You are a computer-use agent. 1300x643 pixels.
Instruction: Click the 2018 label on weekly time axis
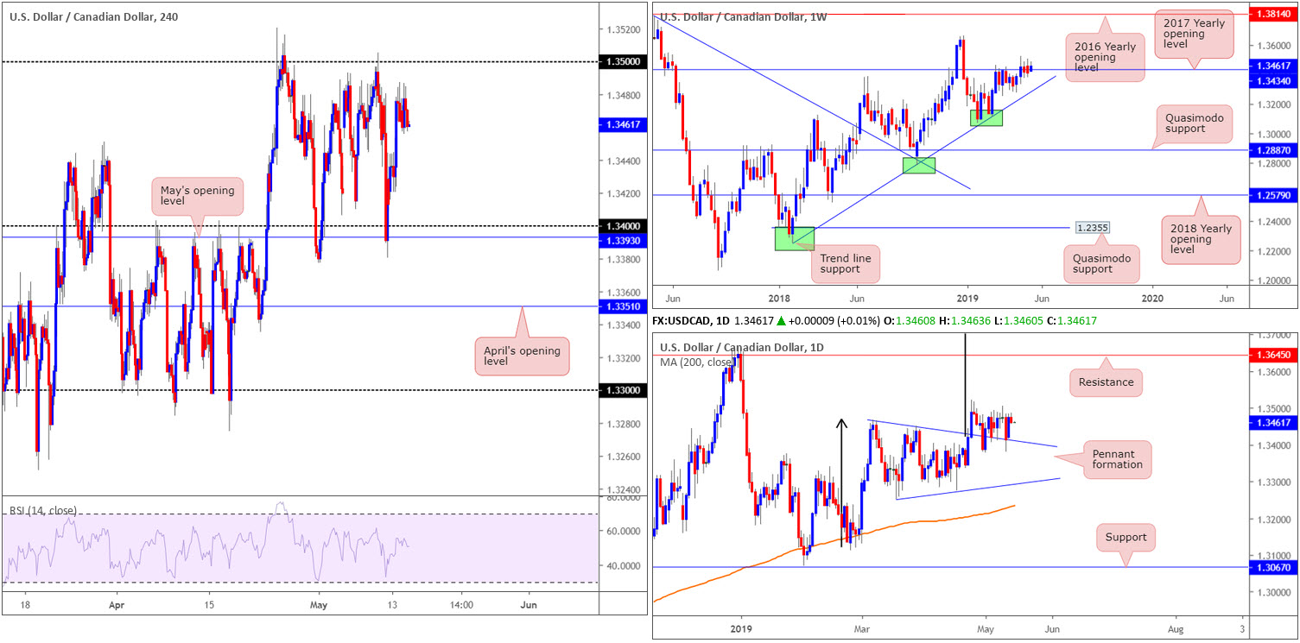click(779, 298)
